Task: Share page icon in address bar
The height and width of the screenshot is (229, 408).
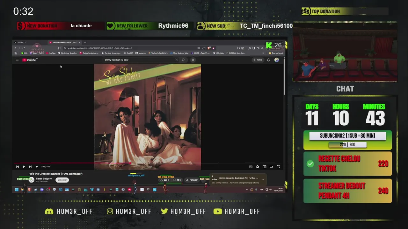Action: coord(203,48)
